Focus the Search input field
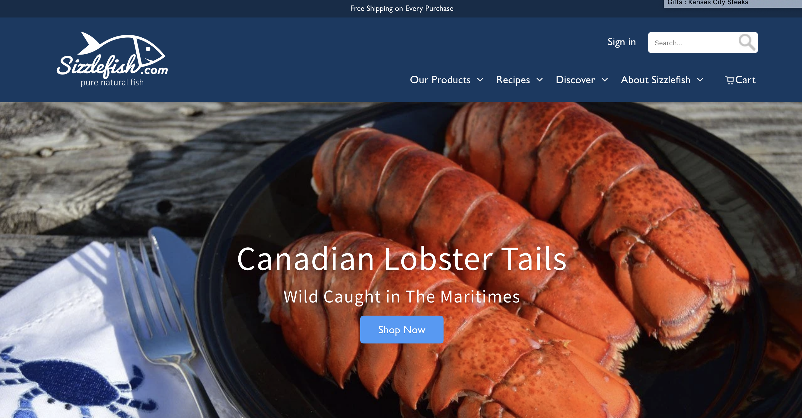 [693, 43]
